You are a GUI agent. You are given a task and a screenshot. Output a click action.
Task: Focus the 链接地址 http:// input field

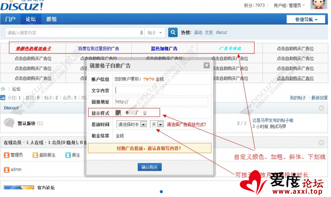click(161, 102)
